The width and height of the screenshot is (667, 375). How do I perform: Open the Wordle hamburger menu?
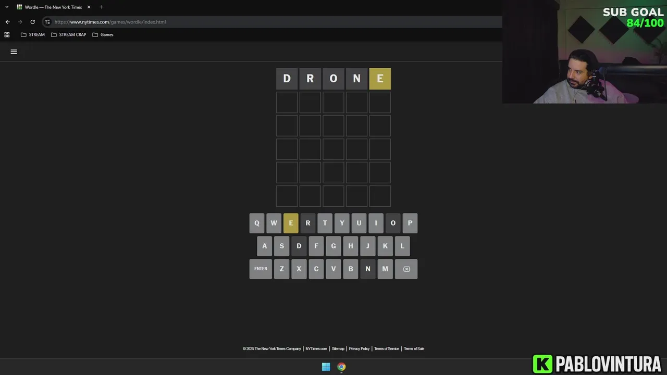[x=14, y=52]
